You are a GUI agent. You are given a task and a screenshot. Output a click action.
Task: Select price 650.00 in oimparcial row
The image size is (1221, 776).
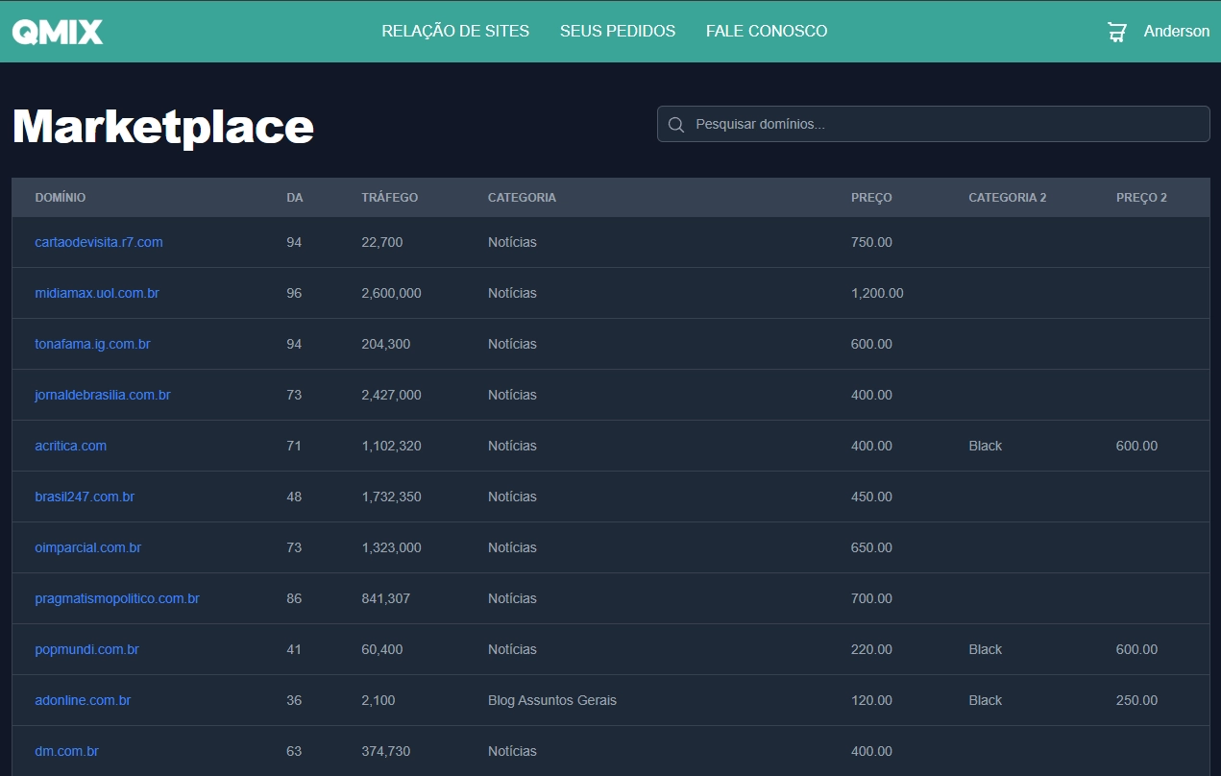871,547
